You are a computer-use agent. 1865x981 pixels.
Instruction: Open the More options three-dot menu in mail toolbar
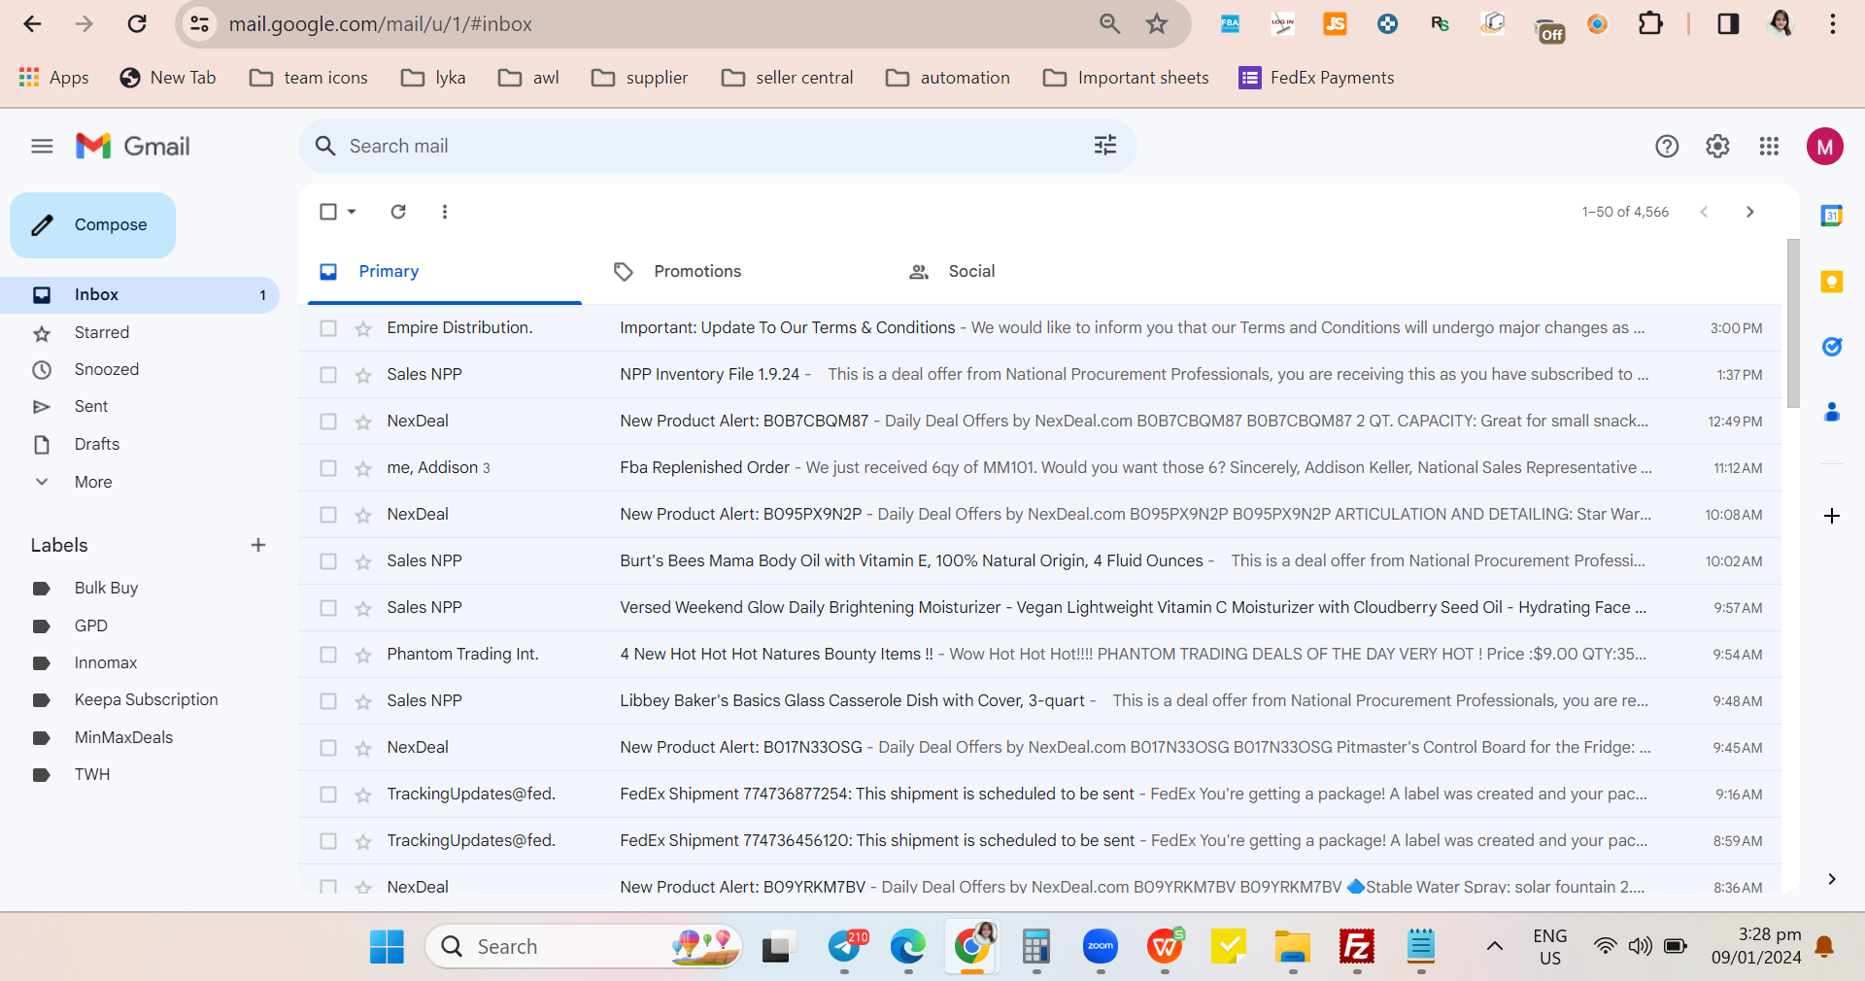[x=445, y=212]
